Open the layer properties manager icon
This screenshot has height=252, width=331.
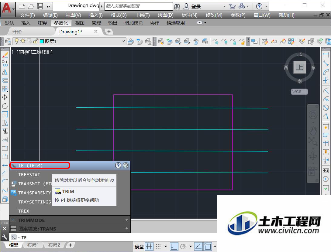(8, 41)
